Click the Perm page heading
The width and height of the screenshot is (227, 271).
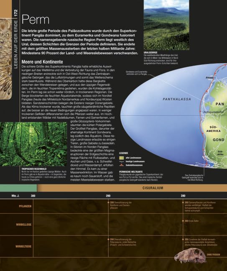[36, 20]
